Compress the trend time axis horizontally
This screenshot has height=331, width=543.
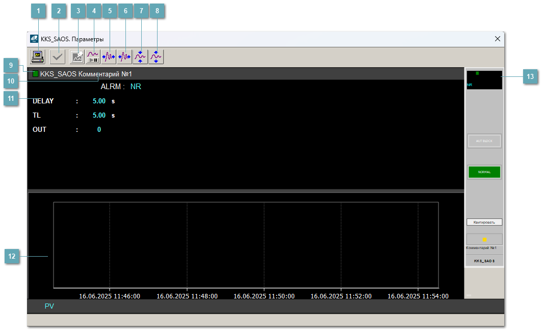[109, 57]
